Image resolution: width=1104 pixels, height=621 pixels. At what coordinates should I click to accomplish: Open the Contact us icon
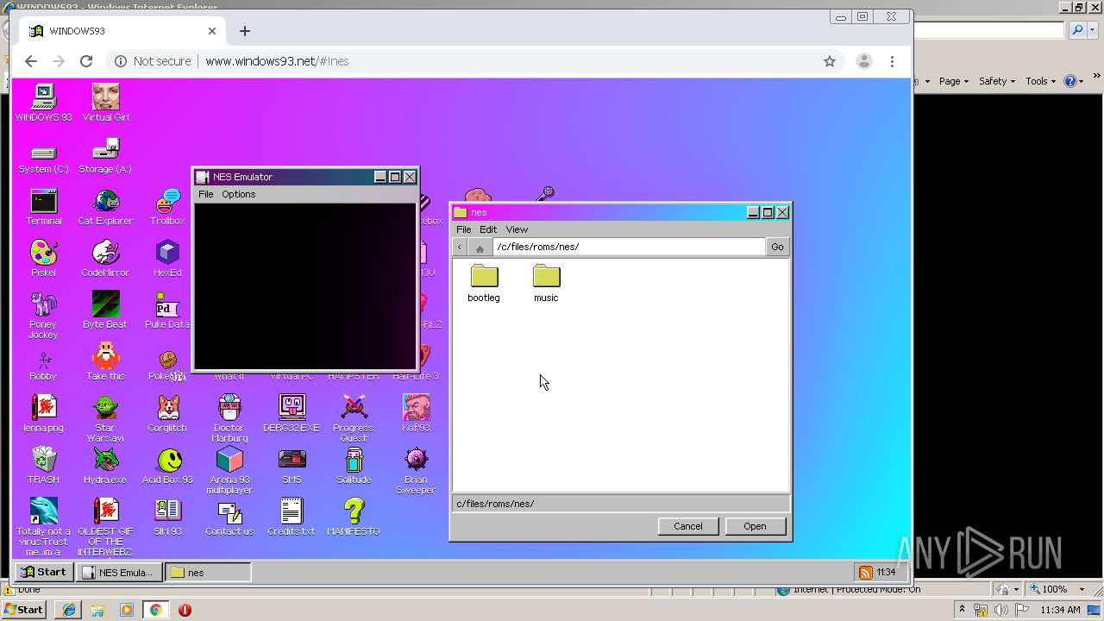[x=229, y=517]
